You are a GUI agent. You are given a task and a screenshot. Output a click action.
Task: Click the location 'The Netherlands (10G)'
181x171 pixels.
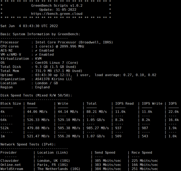coord(59,169)
